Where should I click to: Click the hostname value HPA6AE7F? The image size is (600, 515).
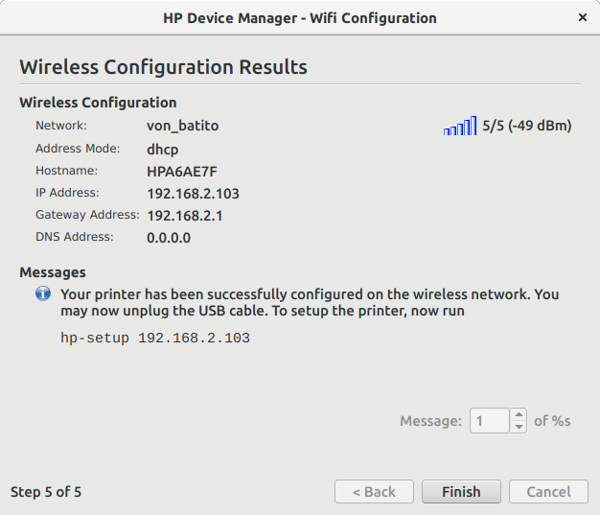pyautogui.click(x=183, y=172)
